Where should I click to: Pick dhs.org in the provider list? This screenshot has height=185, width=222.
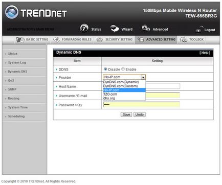click(x=109, y=98)
